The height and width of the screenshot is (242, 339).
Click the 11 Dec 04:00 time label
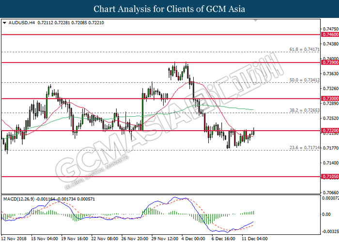click(x=255, y=239)
